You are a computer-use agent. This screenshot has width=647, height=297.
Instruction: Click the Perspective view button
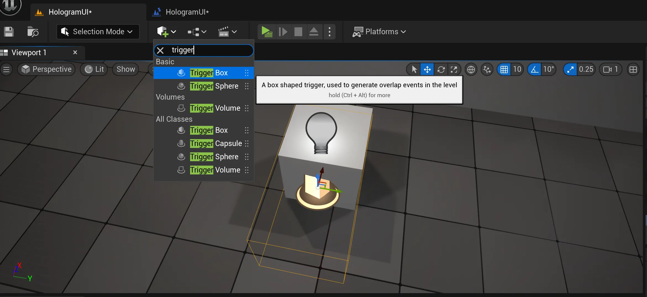(x=46, y=69)
